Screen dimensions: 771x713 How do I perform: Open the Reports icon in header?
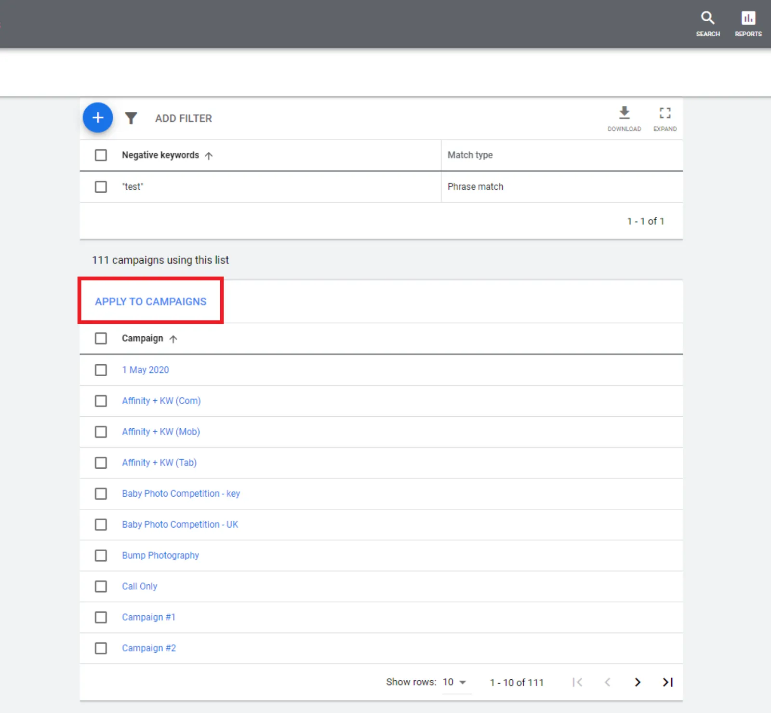click(748, 24)
